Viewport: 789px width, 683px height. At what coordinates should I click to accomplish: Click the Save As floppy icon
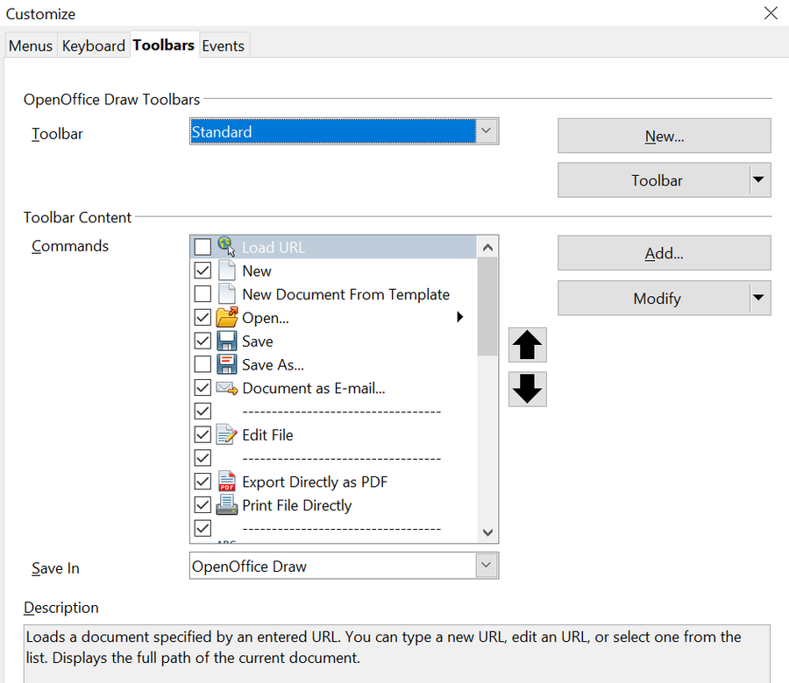(x=226, y=364)
